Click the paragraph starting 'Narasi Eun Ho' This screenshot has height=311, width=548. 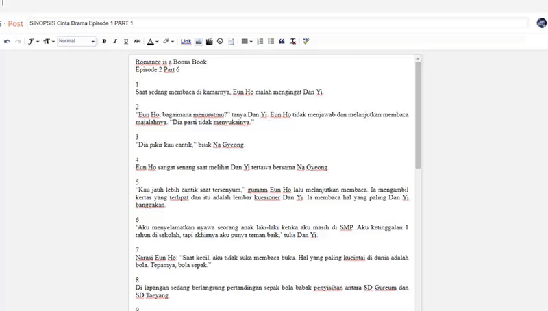[272, 261]
